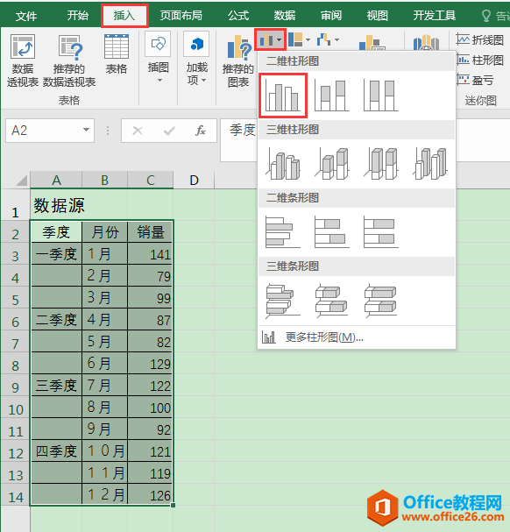Open Recommended Charts (推荐的图表)
This screenshot has height=532, width=510.
[238, 60]
